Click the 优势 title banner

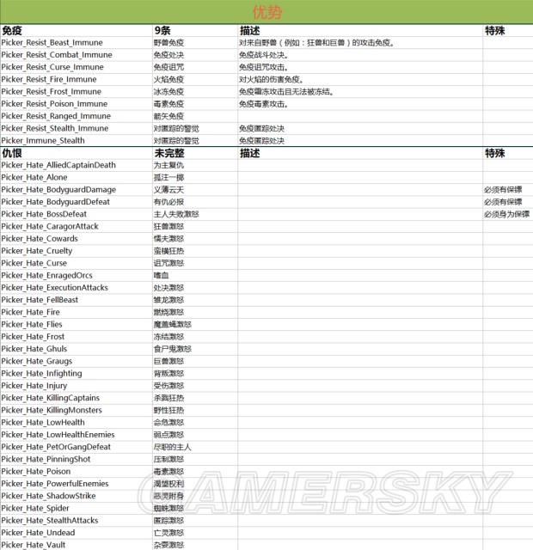pos(266,12)
